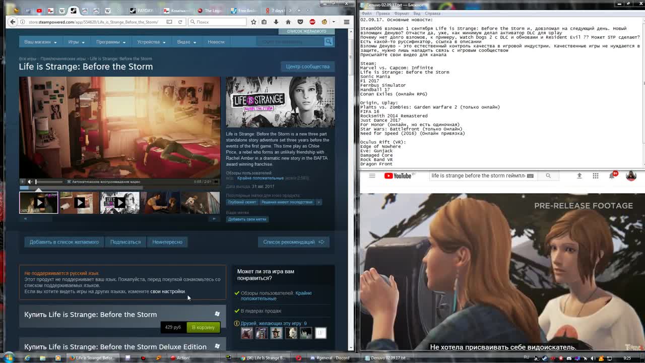Open YouTube apps grid icon

[x=595, y=175]
